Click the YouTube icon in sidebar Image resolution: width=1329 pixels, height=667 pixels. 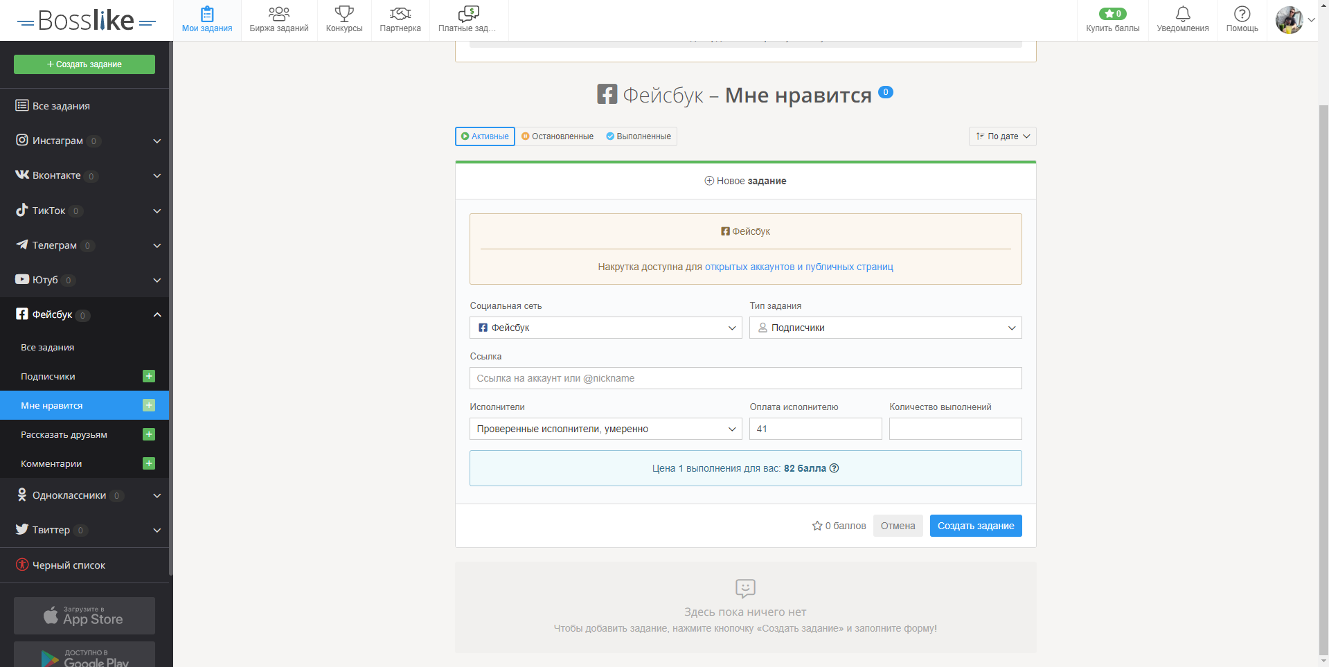click(22, 279)
